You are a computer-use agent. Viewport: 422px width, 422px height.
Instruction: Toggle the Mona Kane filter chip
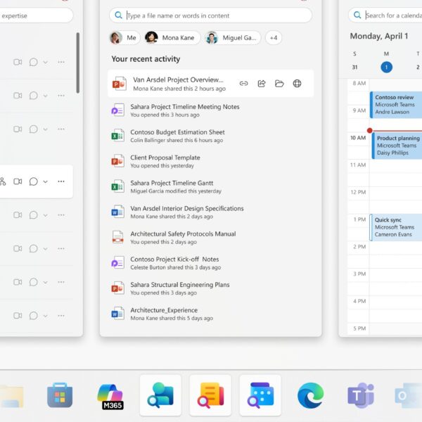[x=172, y=38]
